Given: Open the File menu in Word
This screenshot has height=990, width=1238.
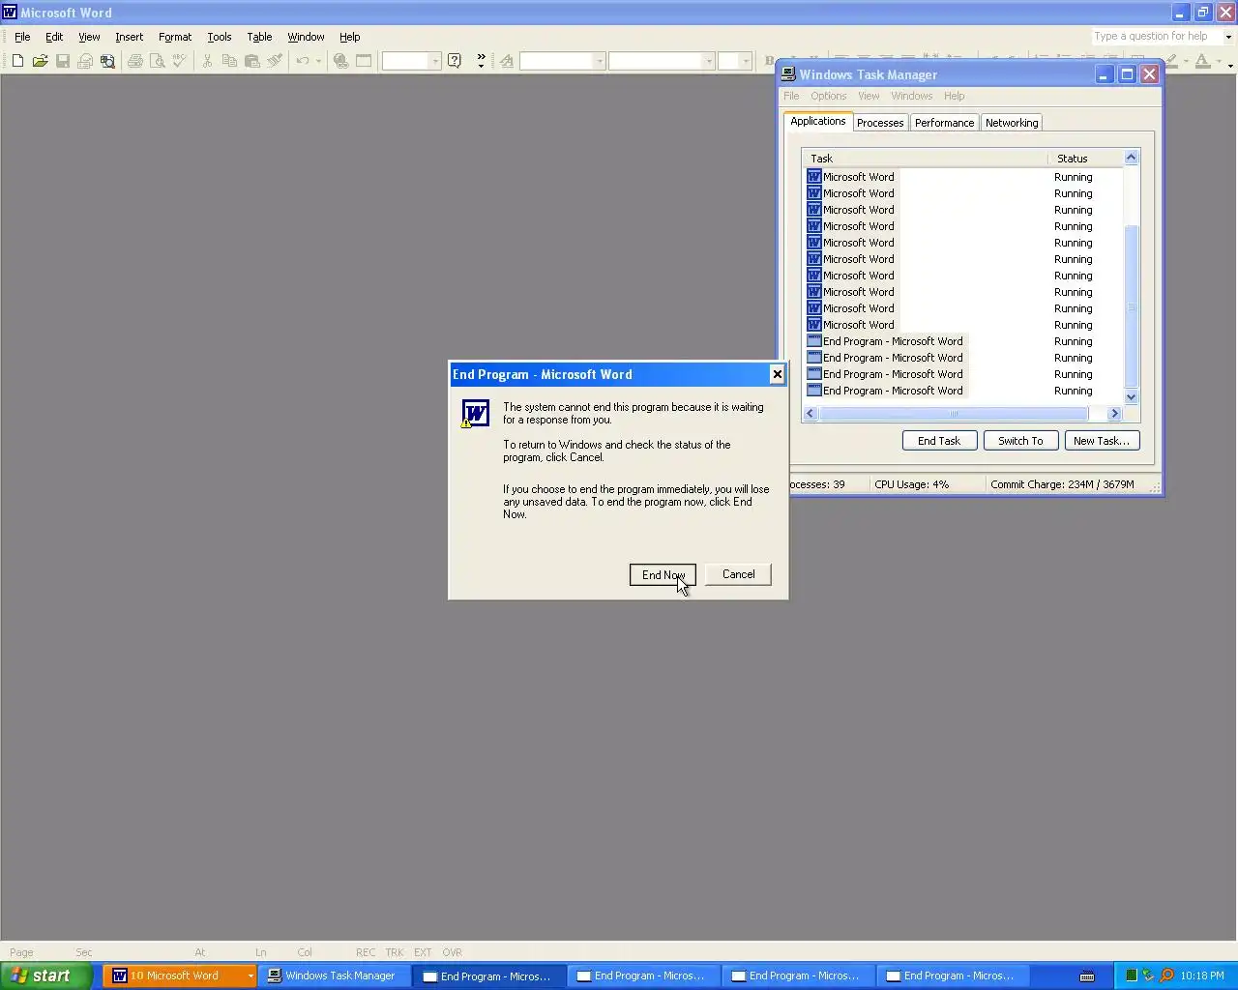Looking at the screenshot, I should pyautogui.click(x=22, y=37).
